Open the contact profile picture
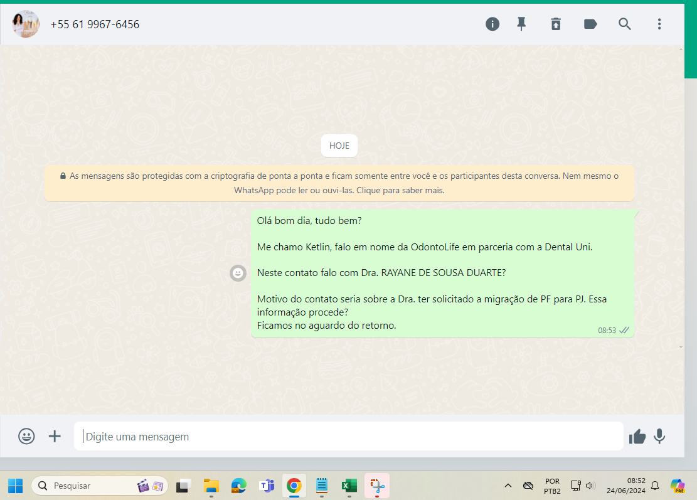697x500 pixels. 26,24
